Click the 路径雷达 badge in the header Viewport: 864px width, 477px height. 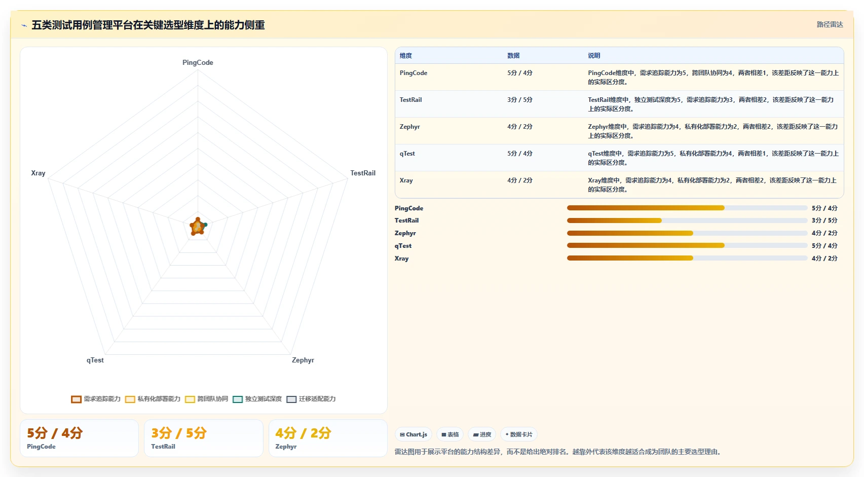pos(830,24)
